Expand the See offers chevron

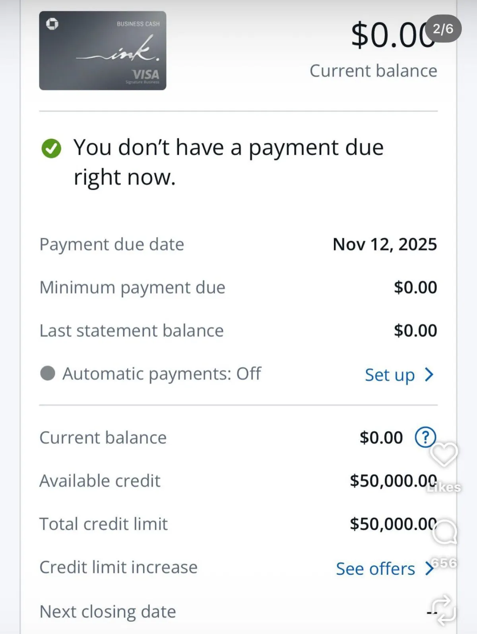tap(429, 568)
